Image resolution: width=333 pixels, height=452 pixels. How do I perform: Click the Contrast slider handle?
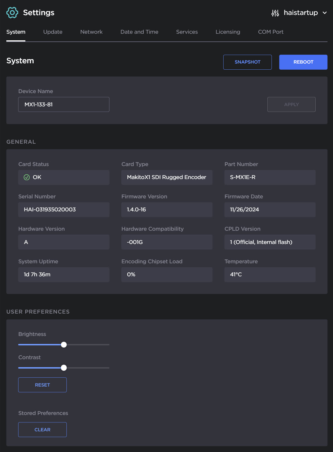(64, 368)
